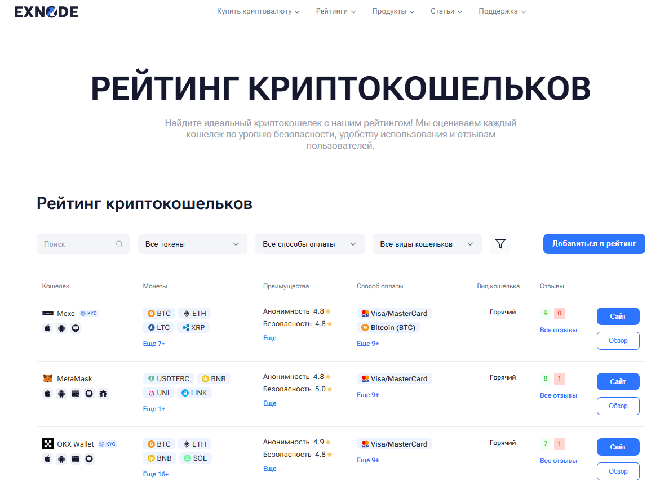Click the Visa/MasterCard payment chip for MetaMask

394,378
